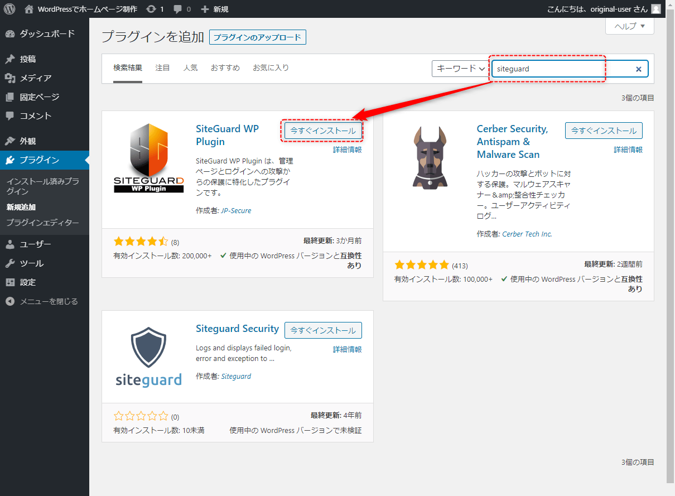Clear the search field with the x icon
The width and height of the screenshot is (675, 496).
pyautogui.click(x=639, y=69)
